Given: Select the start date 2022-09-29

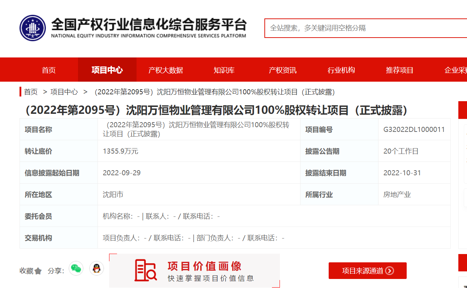Looking at the screenshot, I should tap(122, 173).
